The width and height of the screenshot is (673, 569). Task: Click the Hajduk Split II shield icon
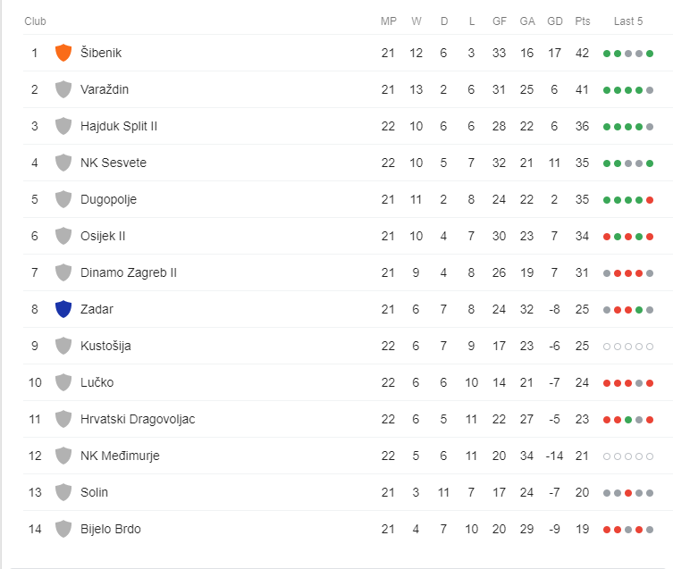[x=63, y=126]
